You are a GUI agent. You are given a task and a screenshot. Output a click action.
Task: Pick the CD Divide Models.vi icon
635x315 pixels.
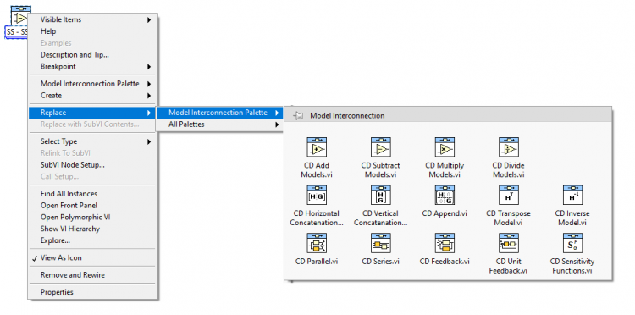[x=509, y=147]
